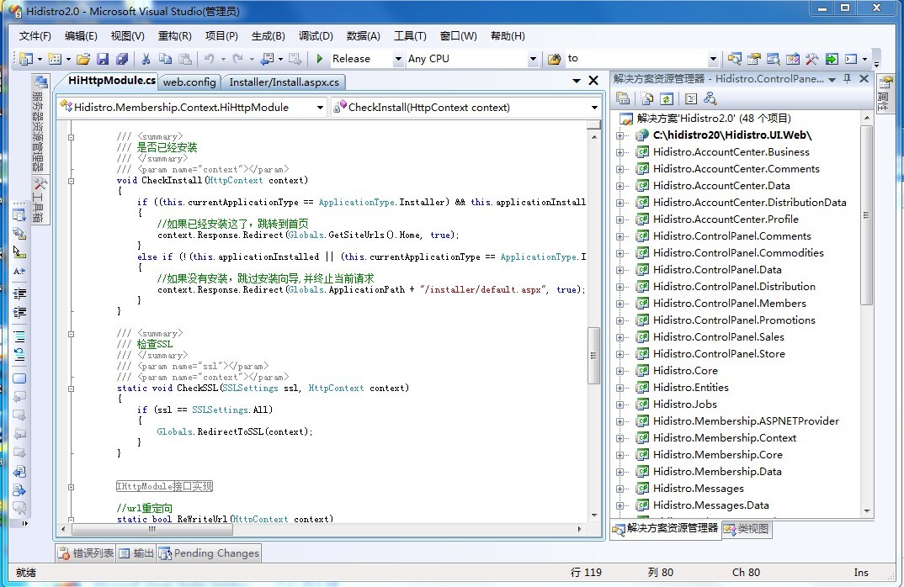Toggle auto-hide pin on Solution Explorer

click(x=847, y=79)
